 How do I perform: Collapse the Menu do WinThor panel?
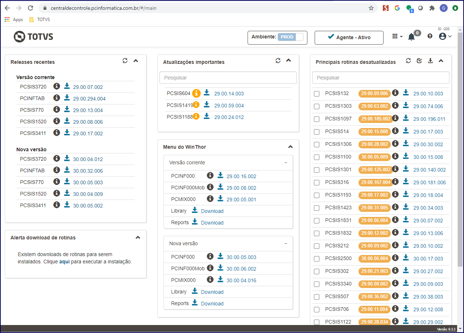(x=290, y=147)
